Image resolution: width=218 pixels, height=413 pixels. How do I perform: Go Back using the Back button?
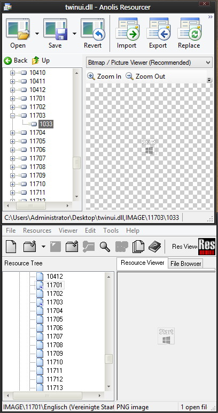[x=16, y=60]
